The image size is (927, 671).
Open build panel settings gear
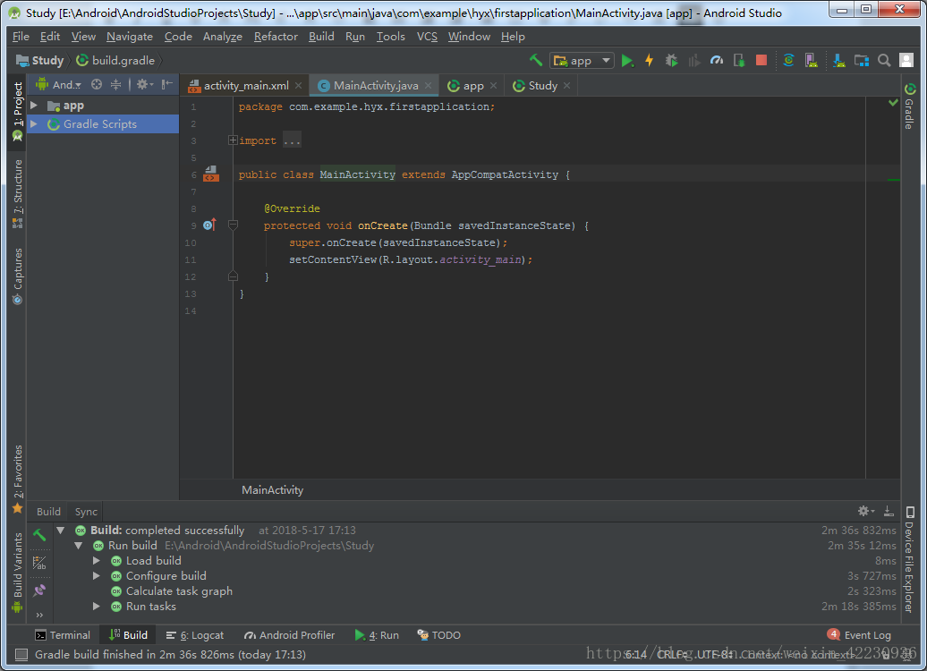point(865,511)
